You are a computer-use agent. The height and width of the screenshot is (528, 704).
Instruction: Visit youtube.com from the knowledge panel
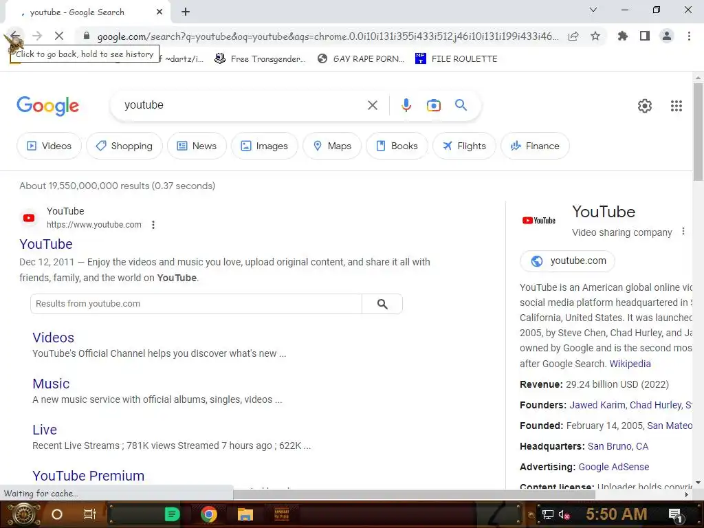(567, 261)
